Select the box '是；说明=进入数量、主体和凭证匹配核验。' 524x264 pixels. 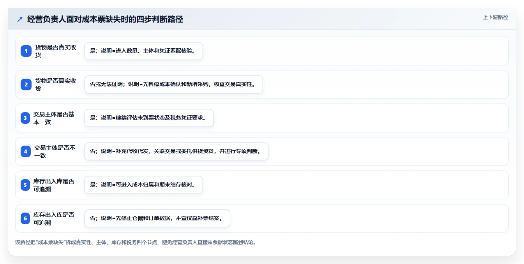pos(144,51)
